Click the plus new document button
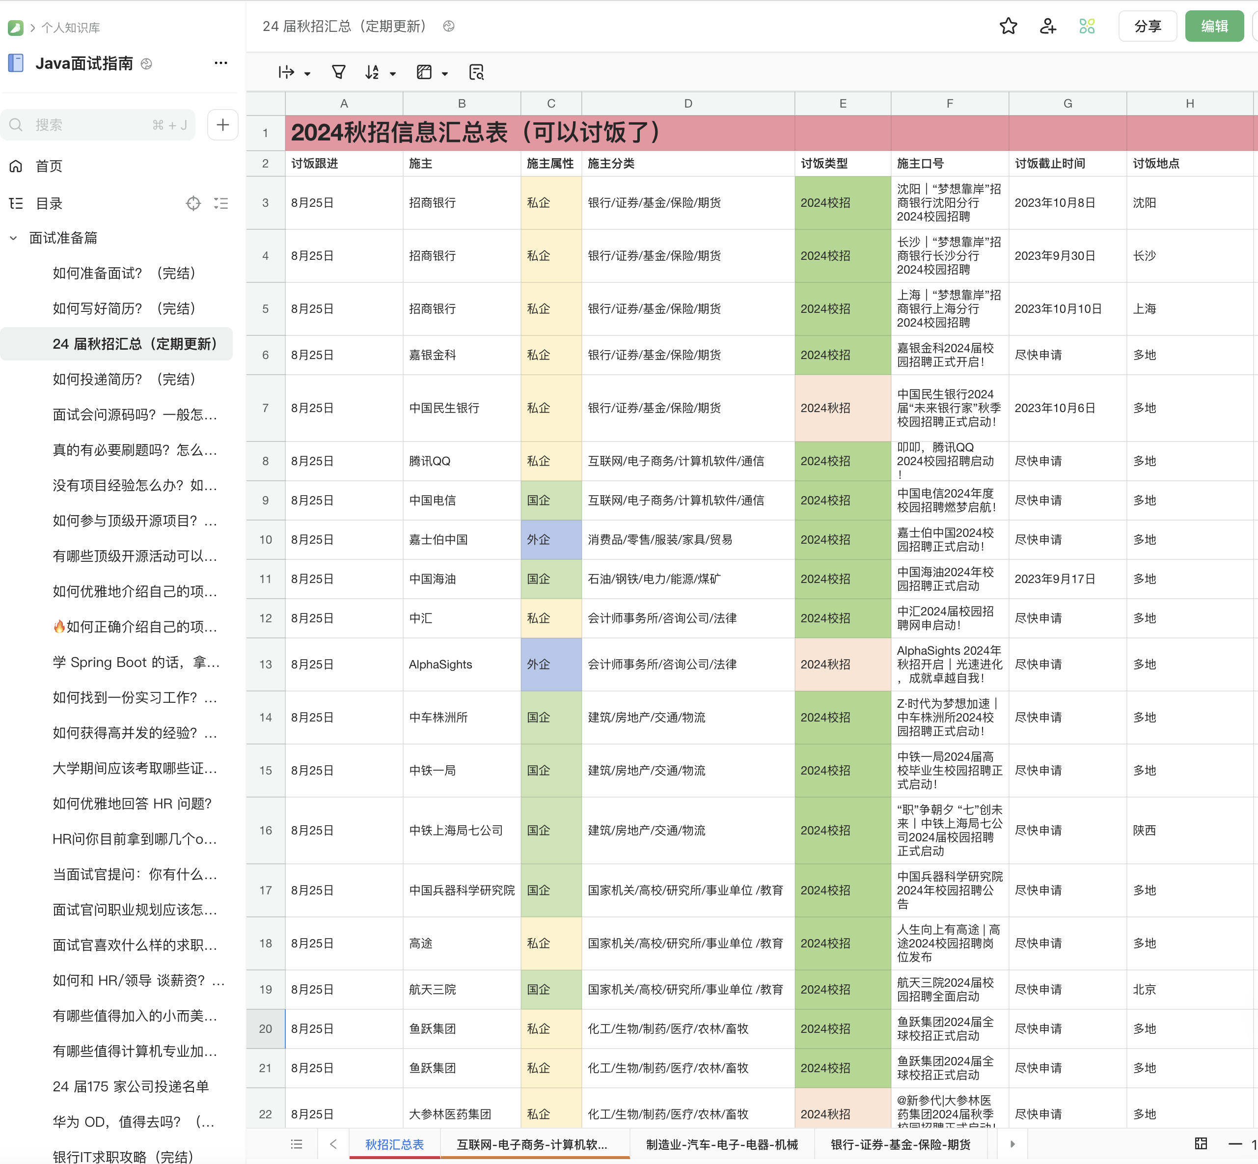This screenshot has width=1258, height=1164. [x=222, y=125]
